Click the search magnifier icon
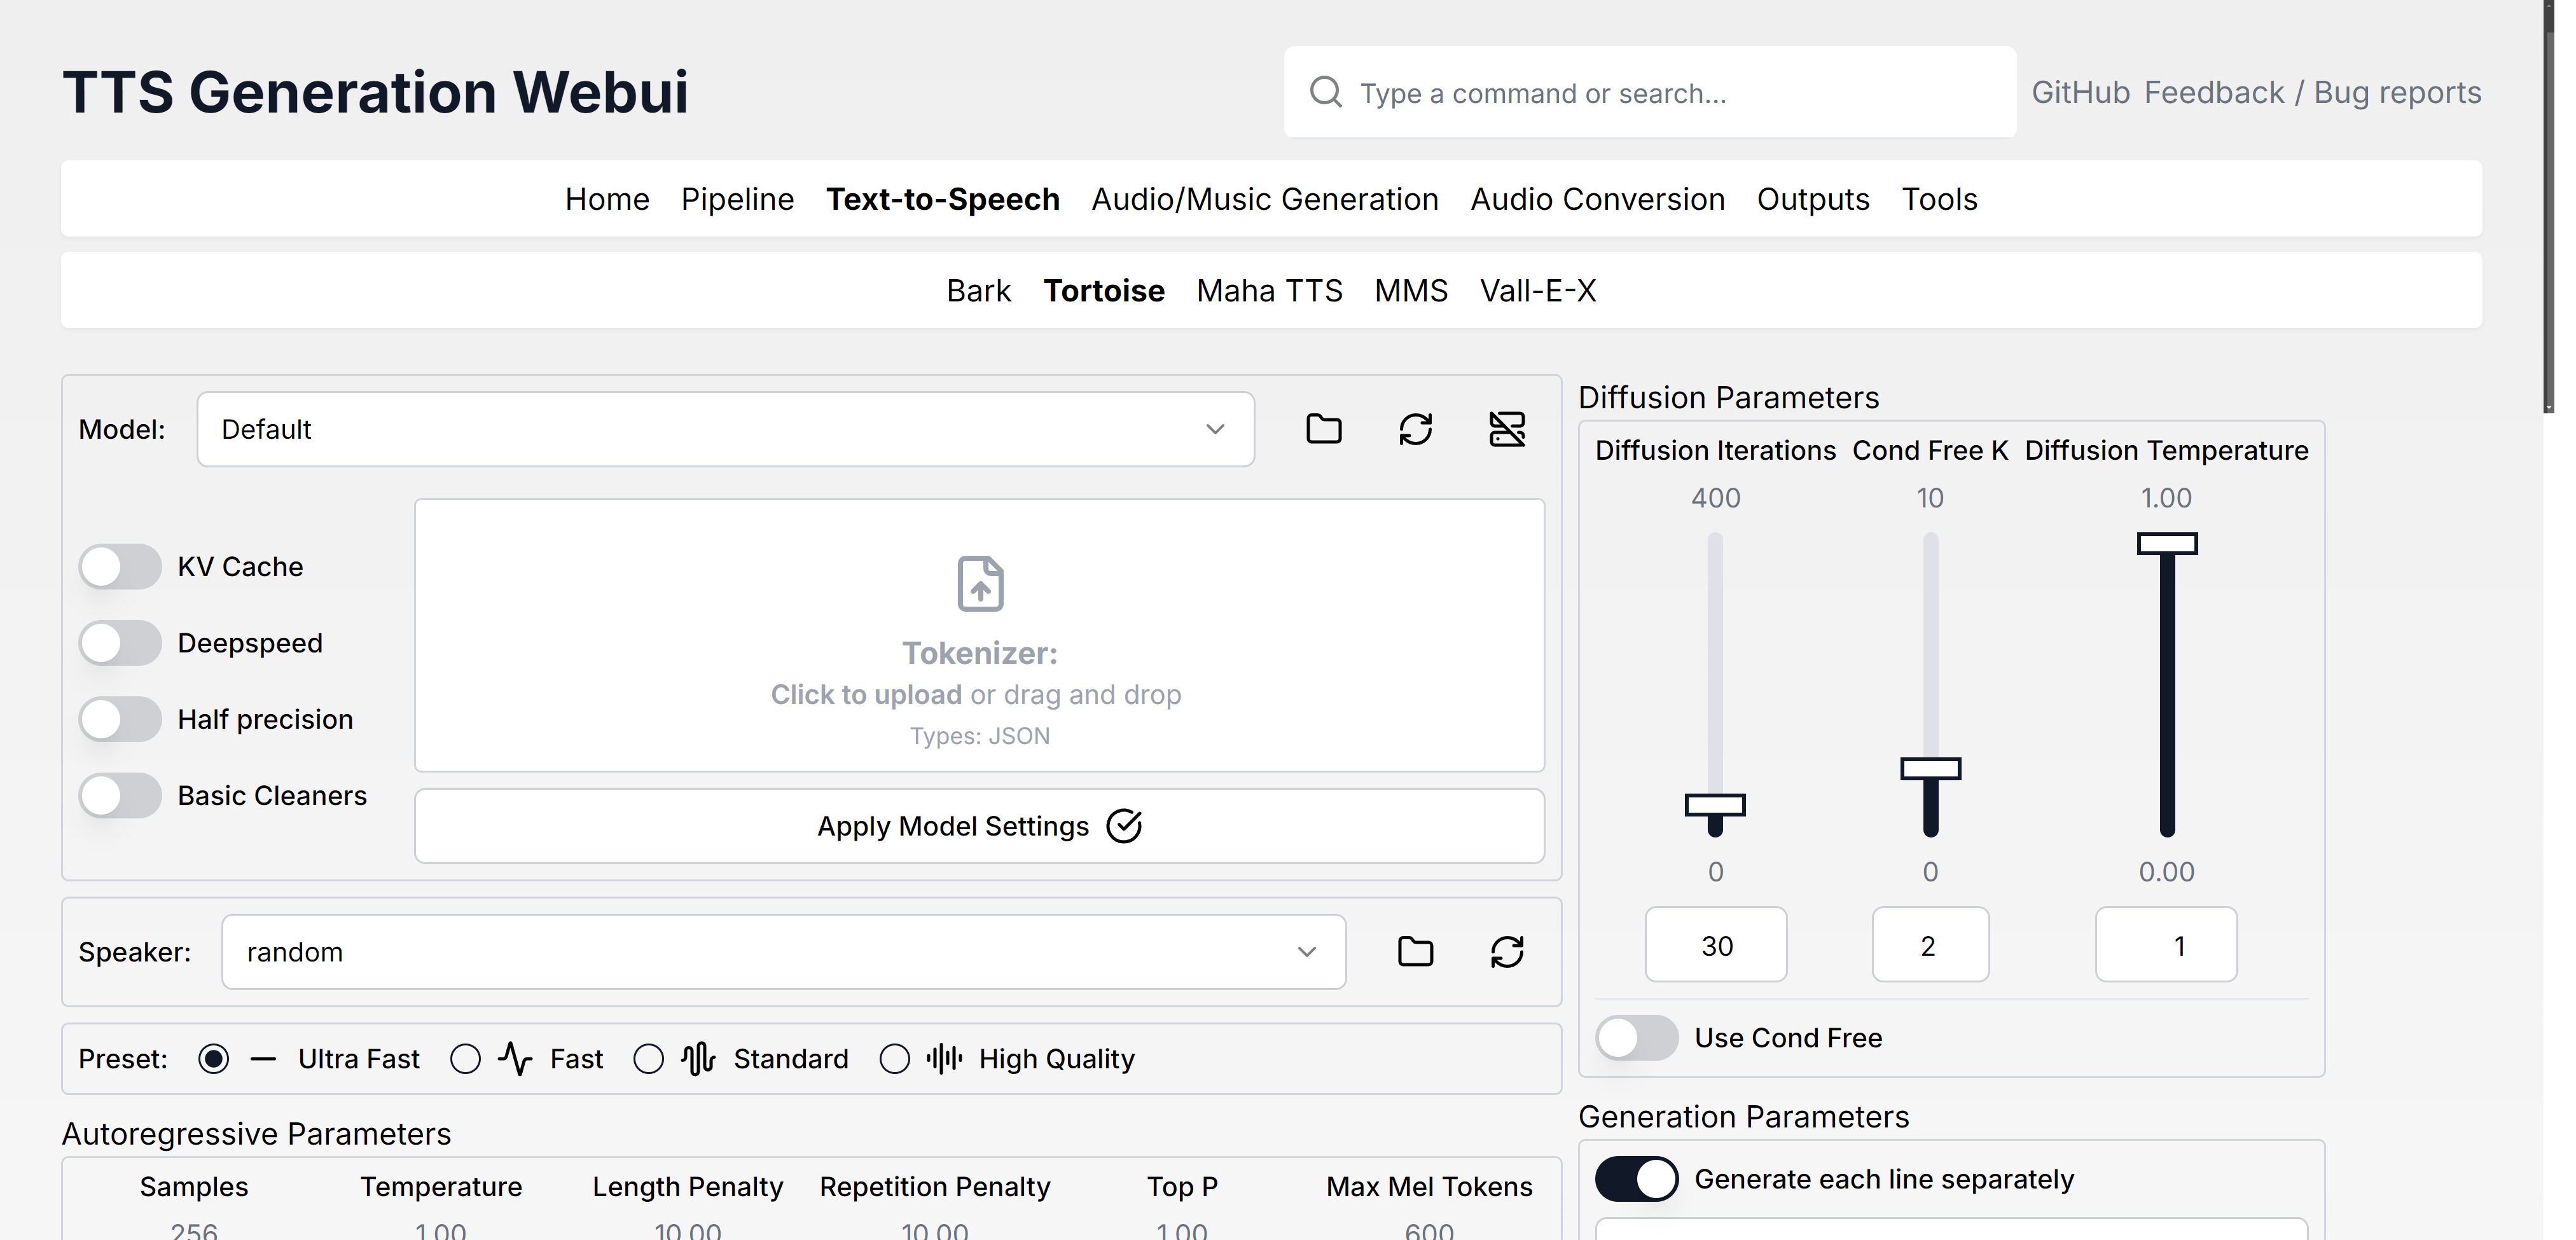The image size is (2576, 1240). [x=1326, y=92]
